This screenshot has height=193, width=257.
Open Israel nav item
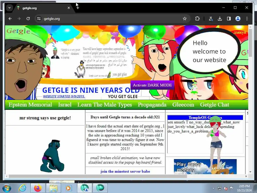coord(65,105)
